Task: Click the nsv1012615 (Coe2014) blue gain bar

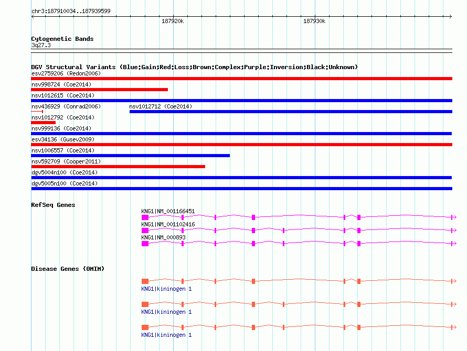Action: point(241,101)
